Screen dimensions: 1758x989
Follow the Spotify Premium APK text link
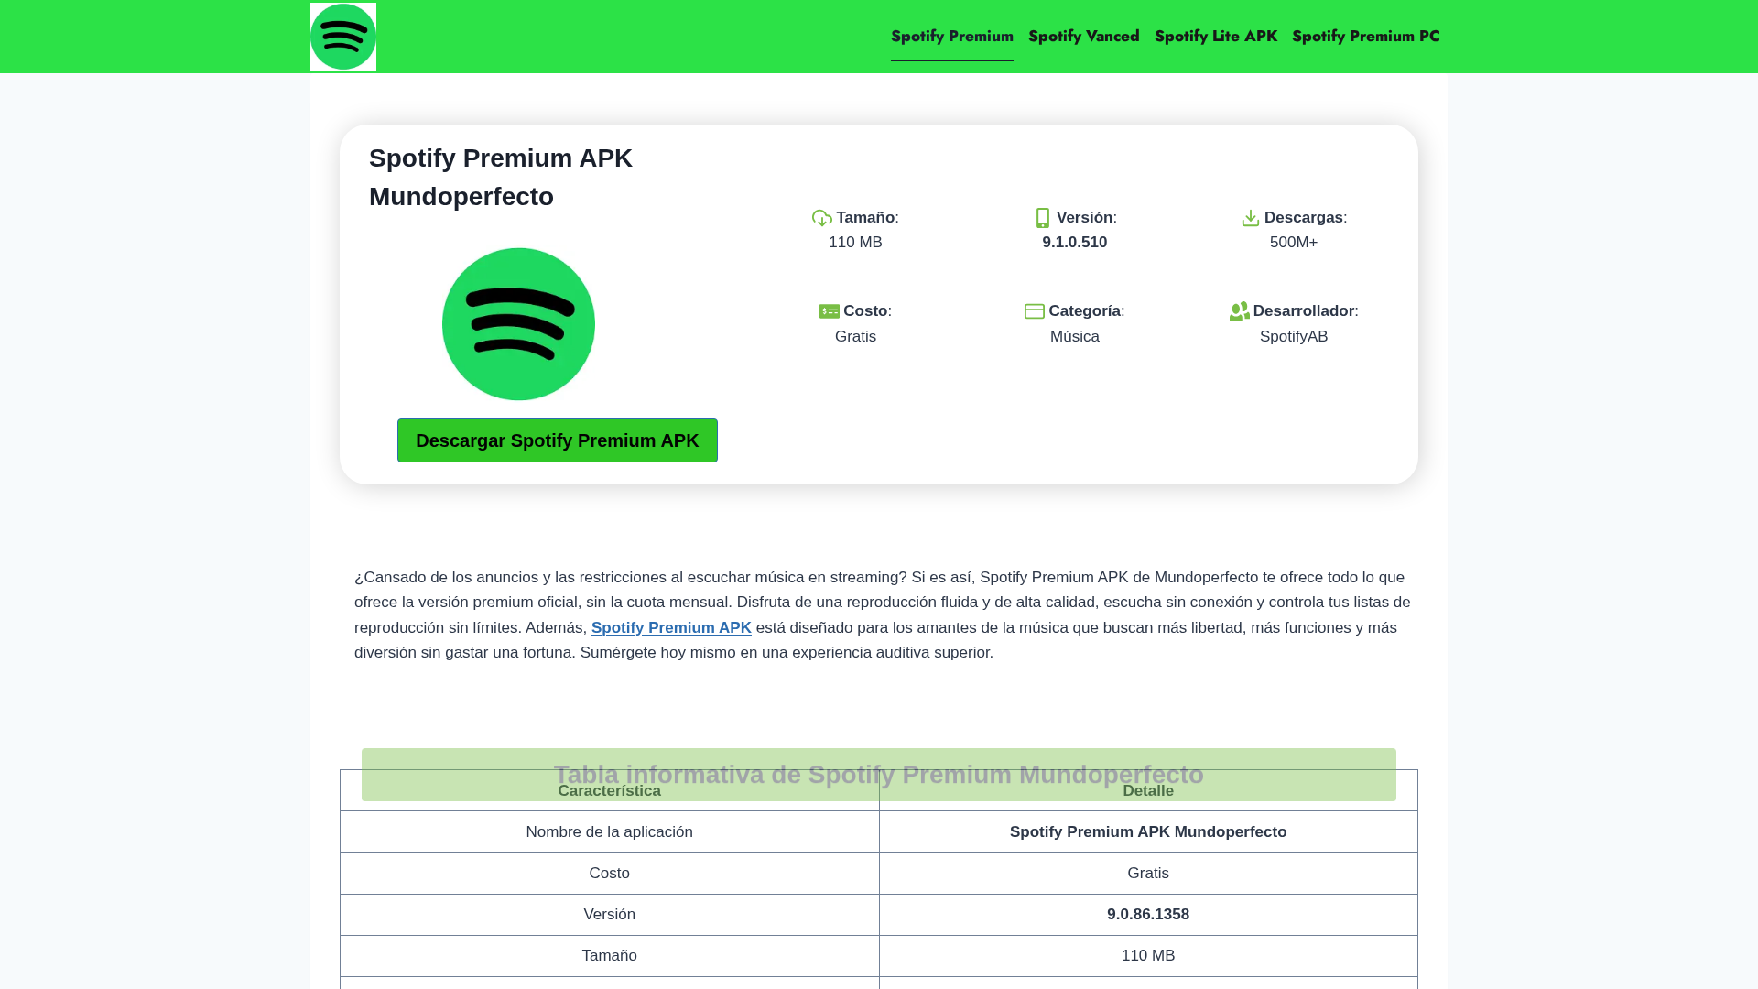pos(671,627)
